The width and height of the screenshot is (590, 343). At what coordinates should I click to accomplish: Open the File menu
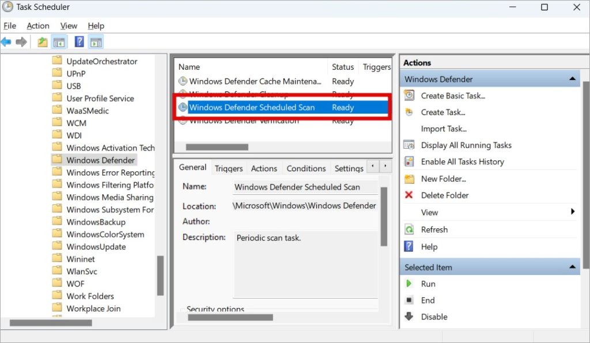coord(10,25)
